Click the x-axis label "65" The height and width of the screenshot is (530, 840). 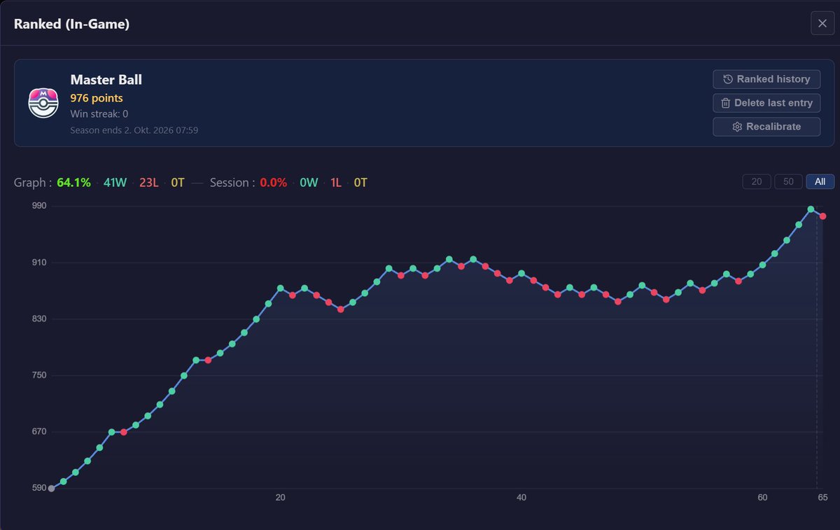[x=822, y=498]
